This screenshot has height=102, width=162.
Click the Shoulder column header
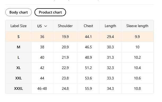click(x=65, y=26)
